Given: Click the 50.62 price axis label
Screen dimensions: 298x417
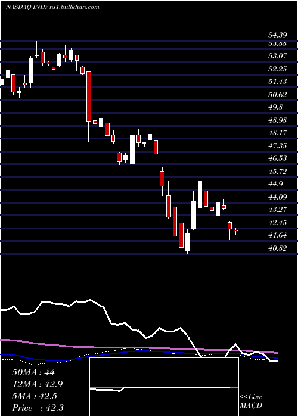Looking at the screenshot, I should pyautogui.click(x=277, y=94).
